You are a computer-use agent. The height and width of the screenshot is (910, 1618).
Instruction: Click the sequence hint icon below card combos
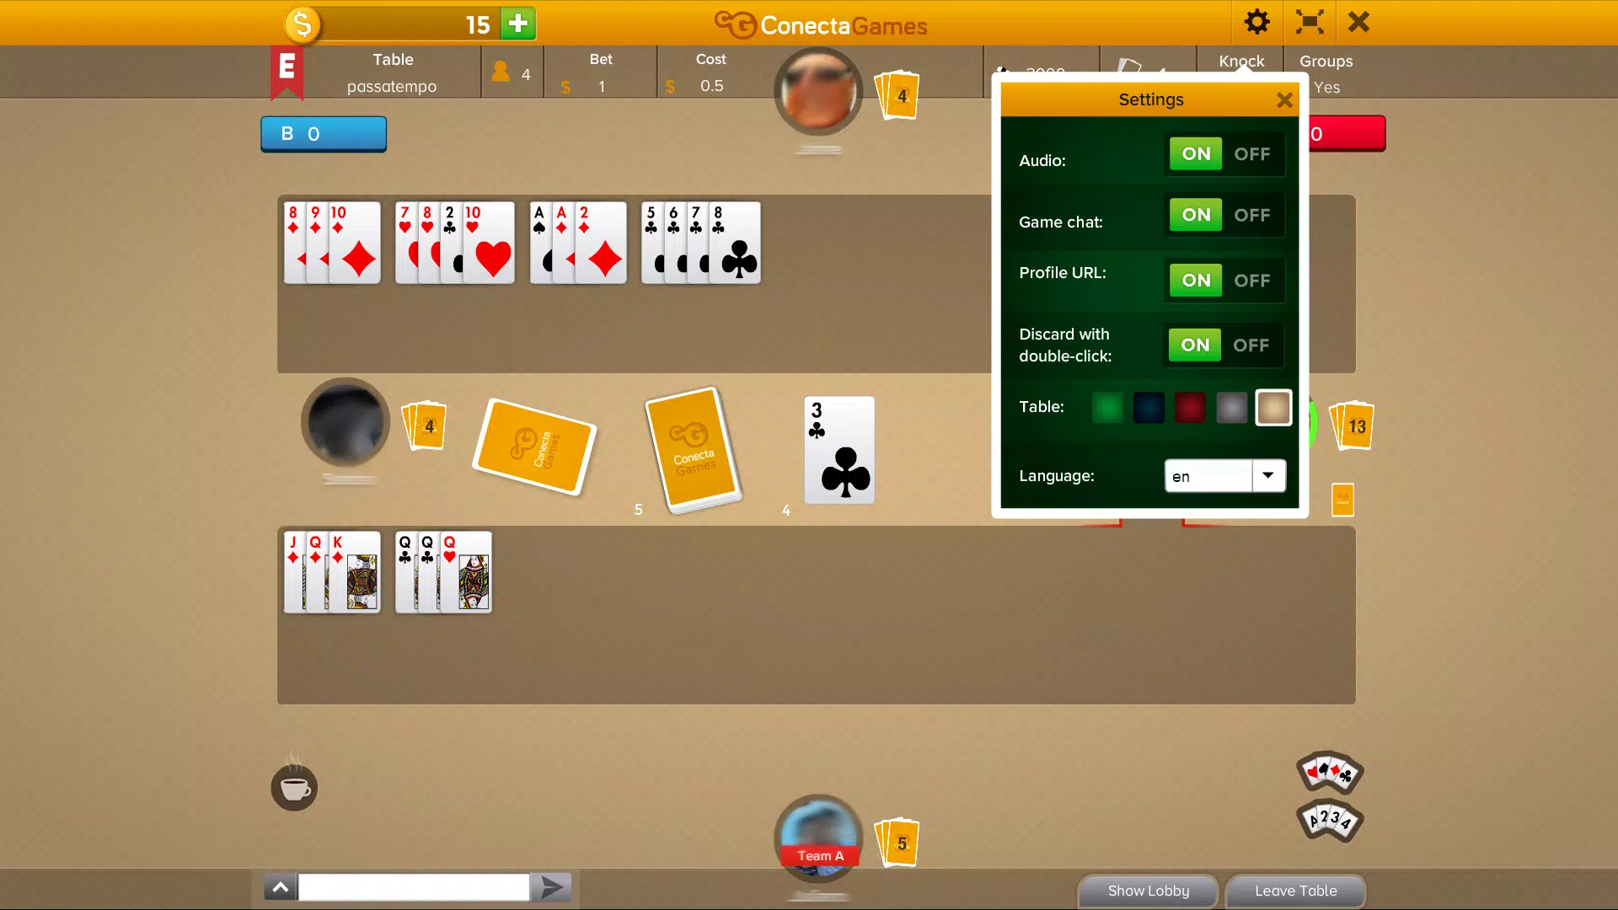(x=1328, y=819)
